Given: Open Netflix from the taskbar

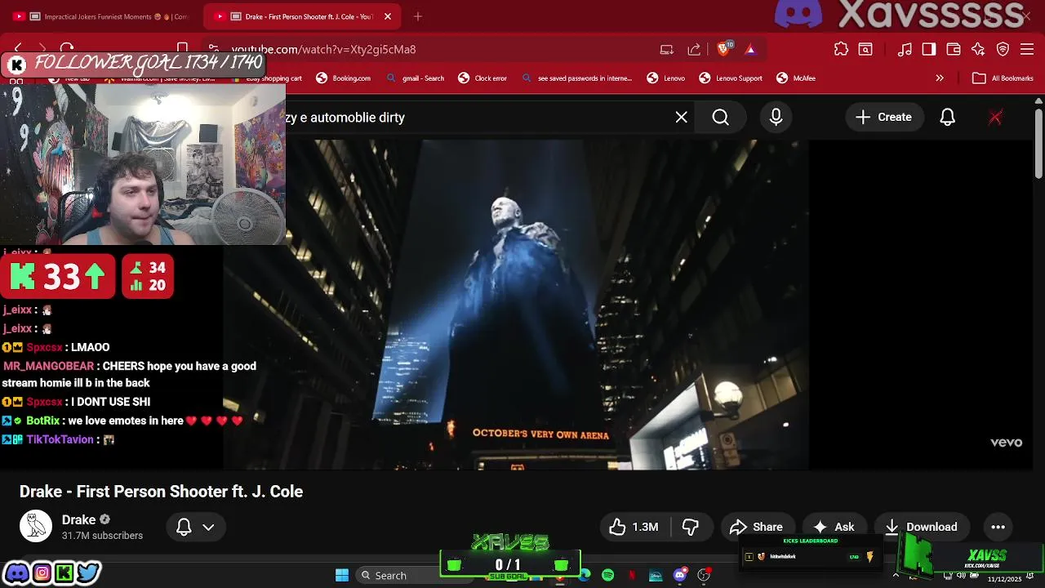Looking at the screenshot, I should [632, 576].
